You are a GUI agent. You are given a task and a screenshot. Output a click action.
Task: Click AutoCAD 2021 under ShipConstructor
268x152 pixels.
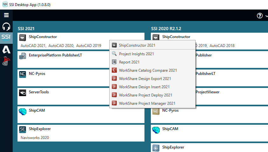click(x=33, y=46)
